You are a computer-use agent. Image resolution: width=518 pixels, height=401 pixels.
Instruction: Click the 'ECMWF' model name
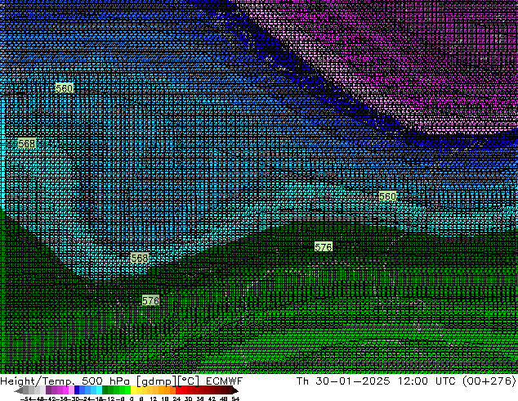[x=225, y=381]
